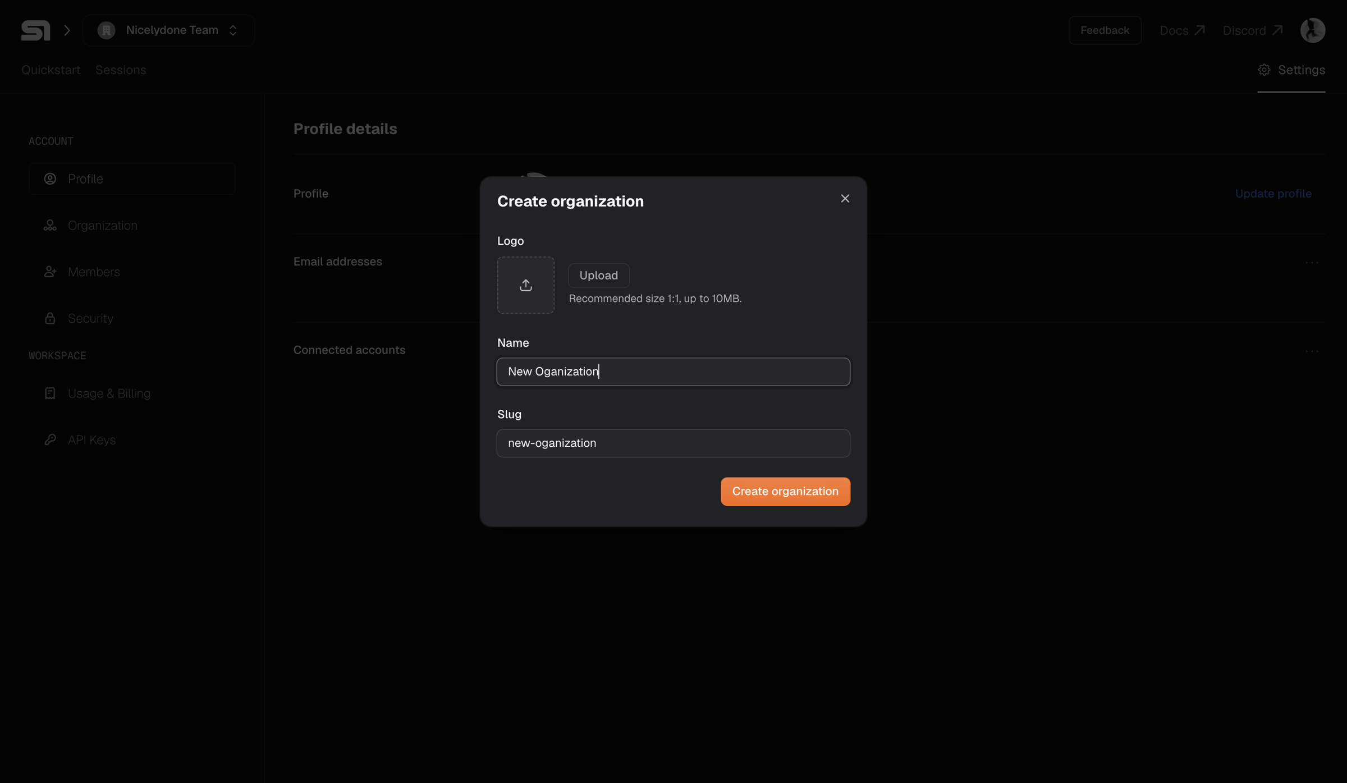
Task: Select Organization in the sidebar
Action: click(x=132, y=226)
